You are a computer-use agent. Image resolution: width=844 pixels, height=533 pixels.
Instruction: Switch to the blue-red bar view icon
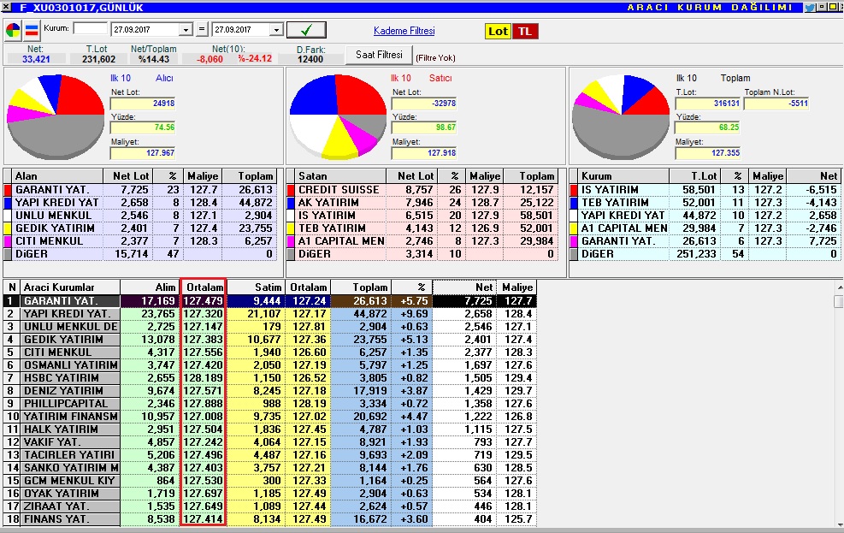(32, 30)
